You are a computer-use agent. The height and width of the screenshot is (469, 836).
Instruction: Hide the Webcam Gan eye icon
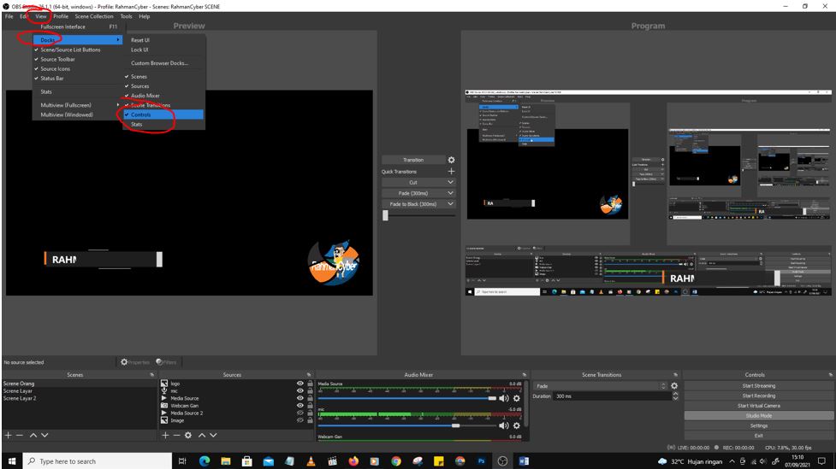click(x=300, y=406)
